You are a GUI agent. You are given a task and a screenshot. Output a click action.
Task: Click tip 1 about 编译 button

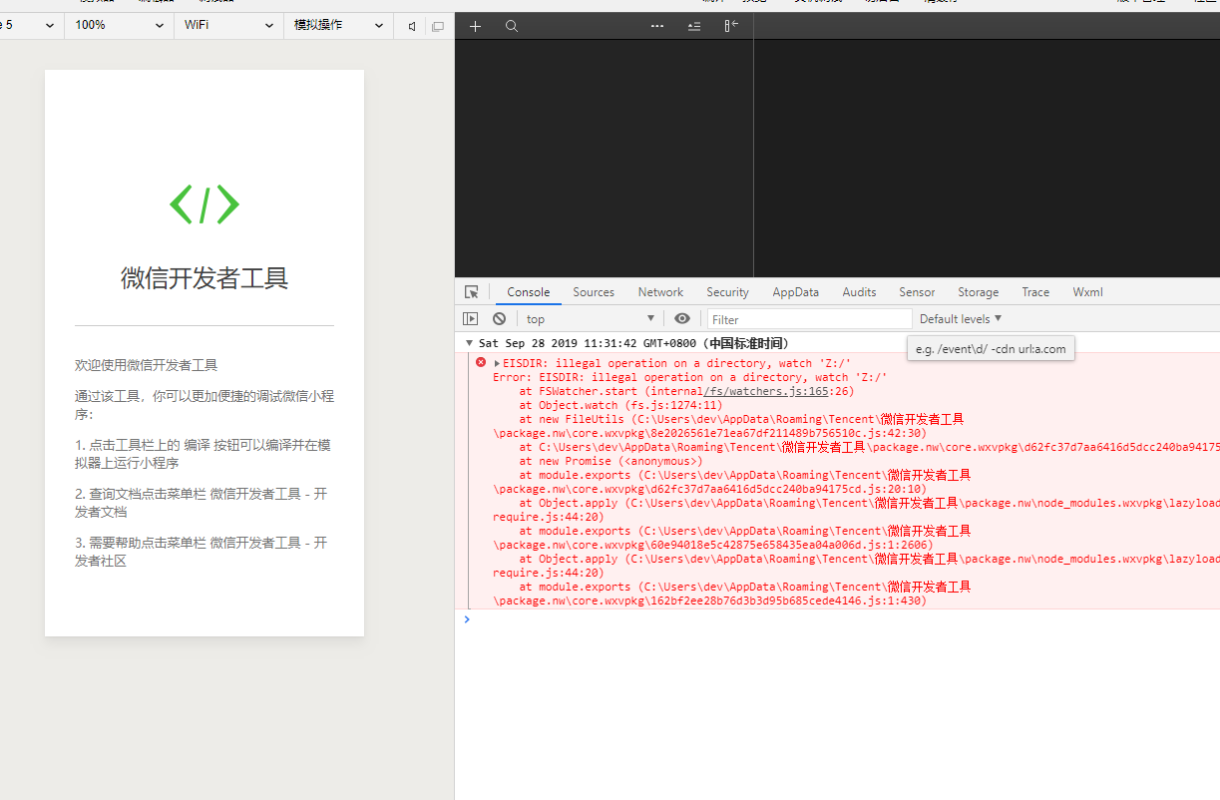203,454
